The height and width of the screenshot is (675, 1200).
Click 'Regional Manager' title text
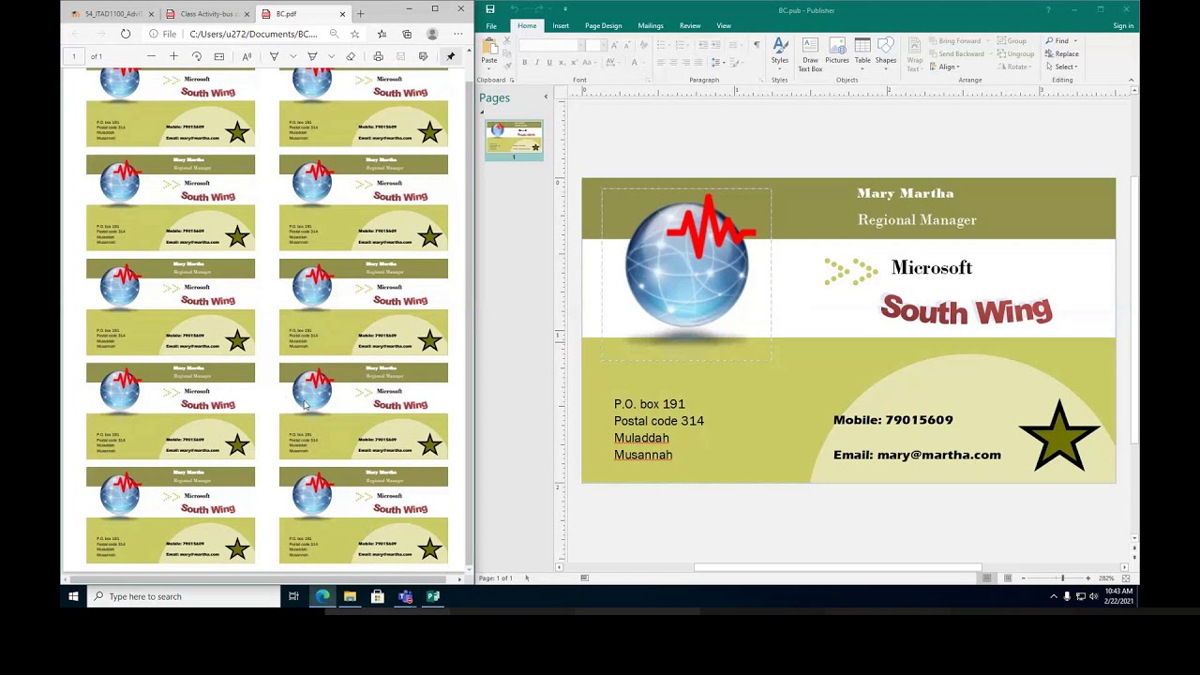pyautogui.click(x=917, y=219)
